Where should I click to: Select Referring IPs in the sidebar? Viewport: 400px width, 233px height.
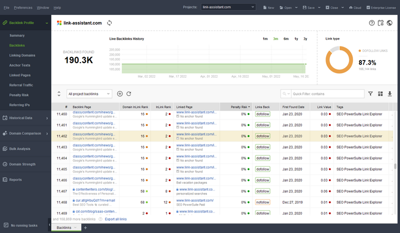coord(19,105)
